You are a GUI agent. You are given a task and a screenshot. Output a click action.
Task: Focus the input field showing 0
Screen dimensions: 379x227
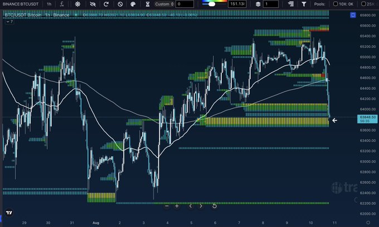tap(184, 4)
